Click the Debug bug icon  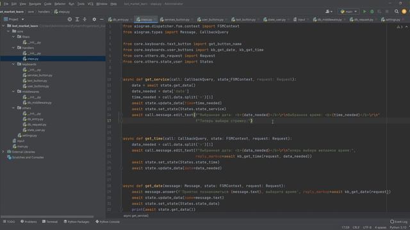click(372, 11)
